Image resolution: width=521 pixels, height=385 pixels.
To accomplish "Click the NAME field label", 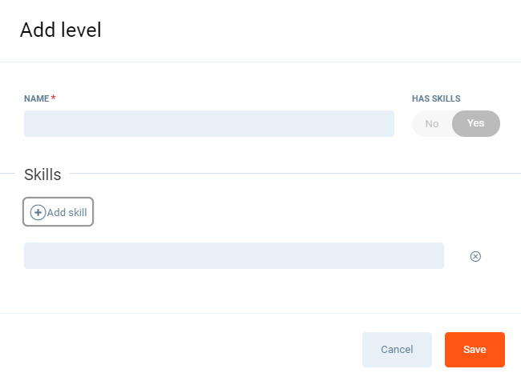I will pos(36,98).
